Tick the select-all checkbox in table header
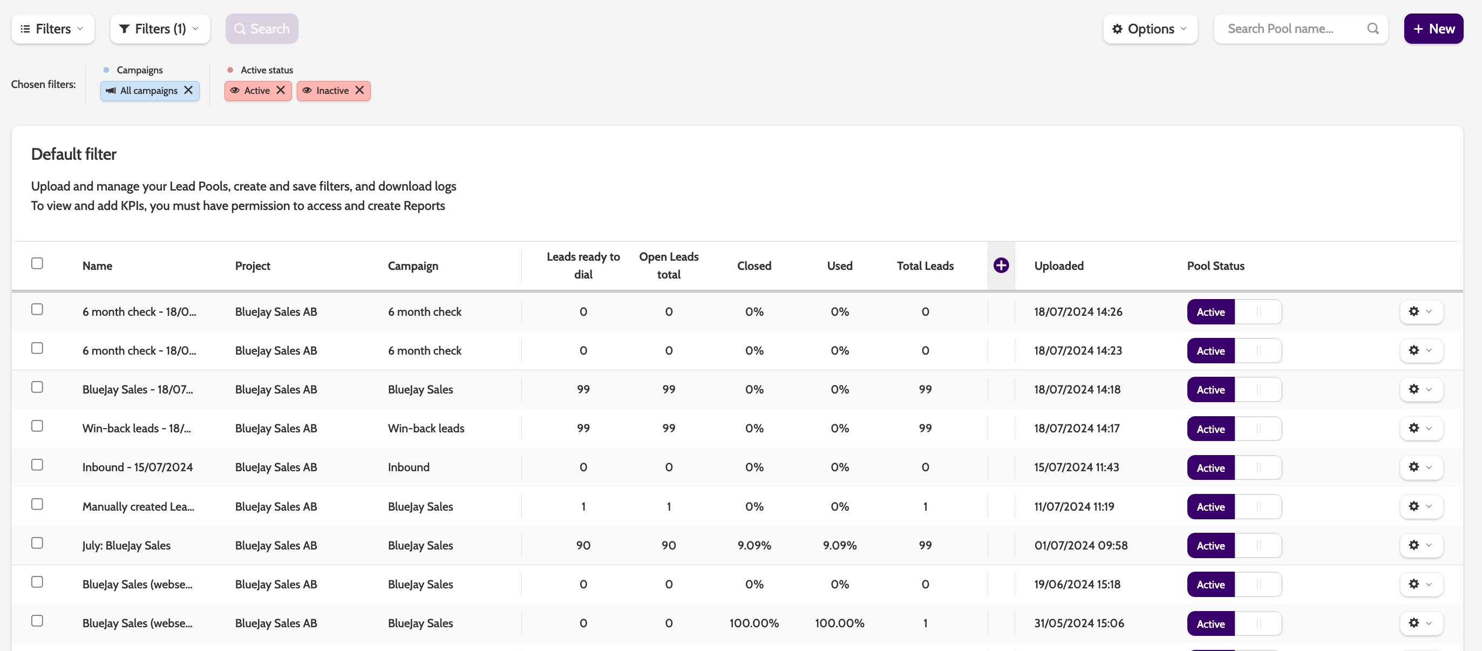 pos(37,263)
